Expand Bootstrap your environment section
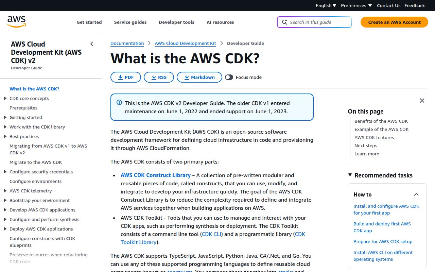This screenshot has width=435, height=272. [x=5, y=200]
